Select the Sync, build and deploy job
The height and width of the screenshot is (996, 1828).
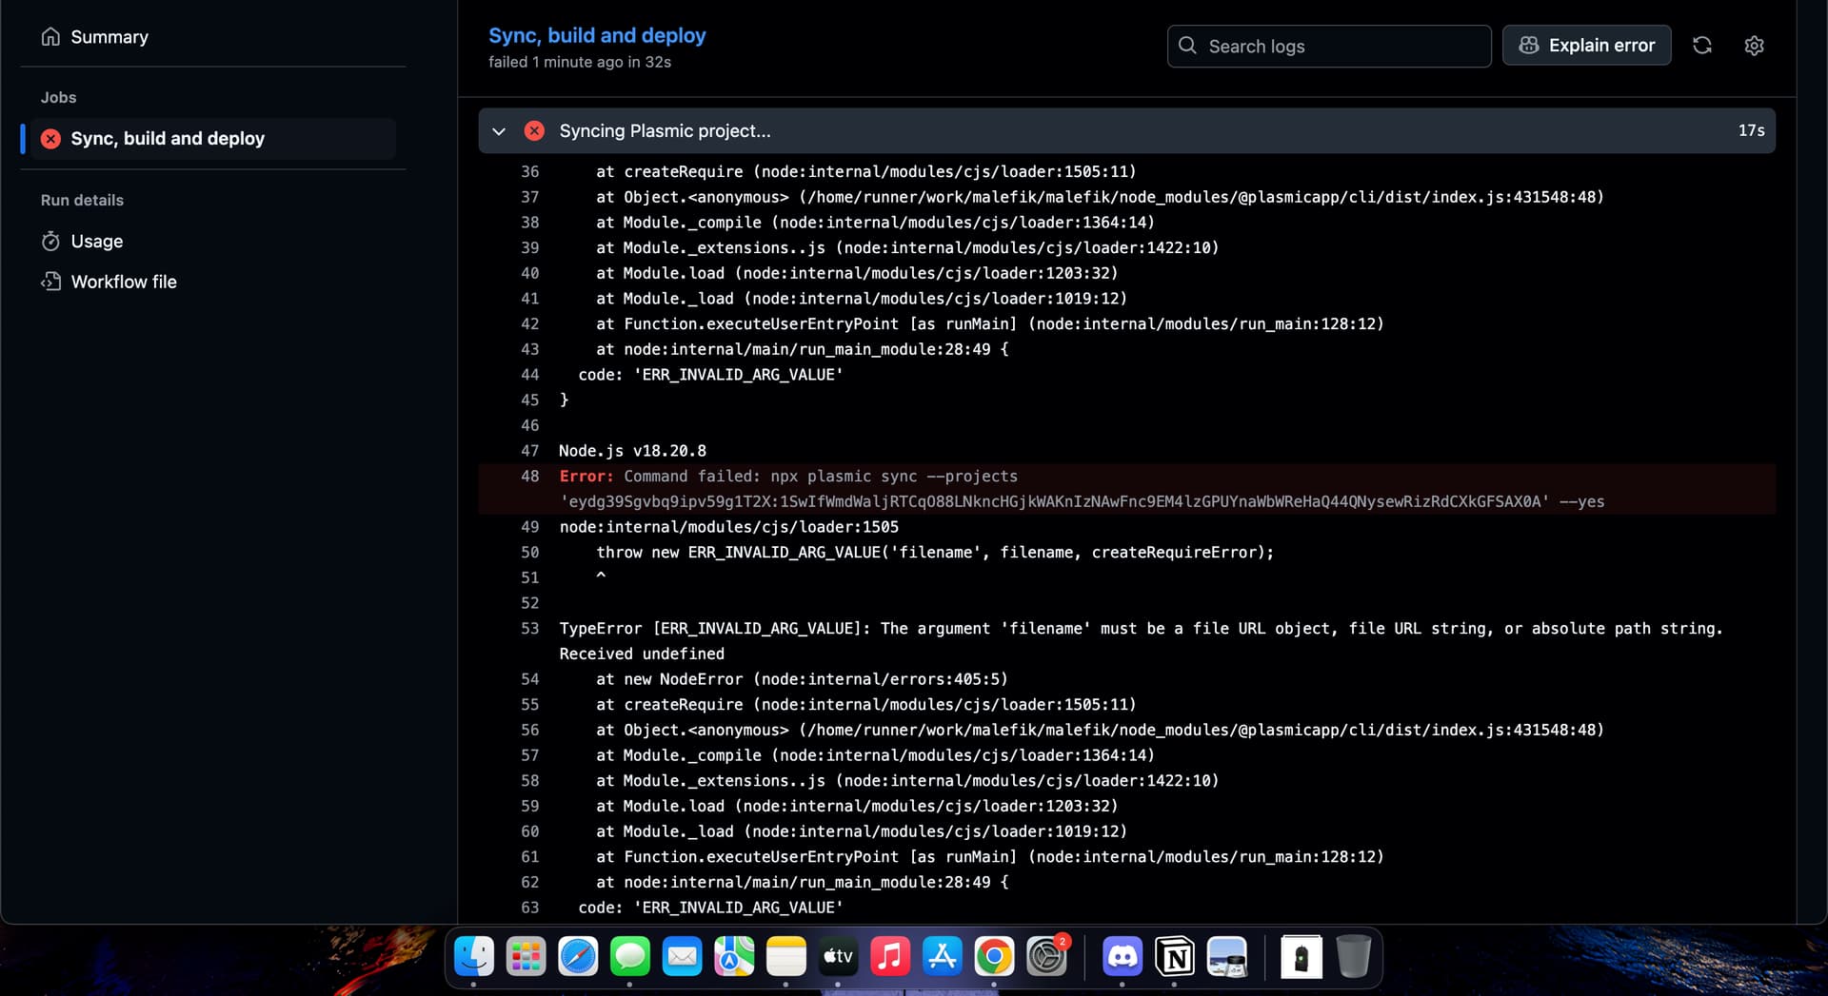[168, 139]
